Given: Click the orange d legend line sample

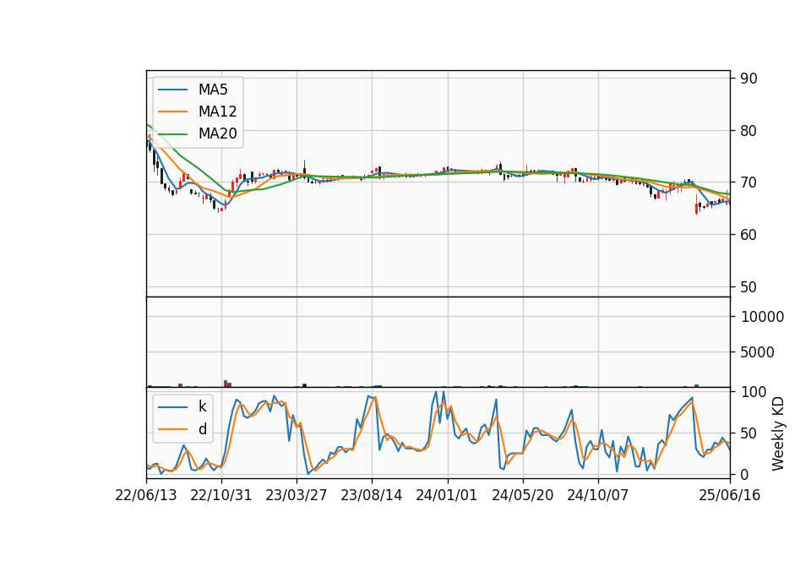Looking at the screenshot, I should click(172, 429).
